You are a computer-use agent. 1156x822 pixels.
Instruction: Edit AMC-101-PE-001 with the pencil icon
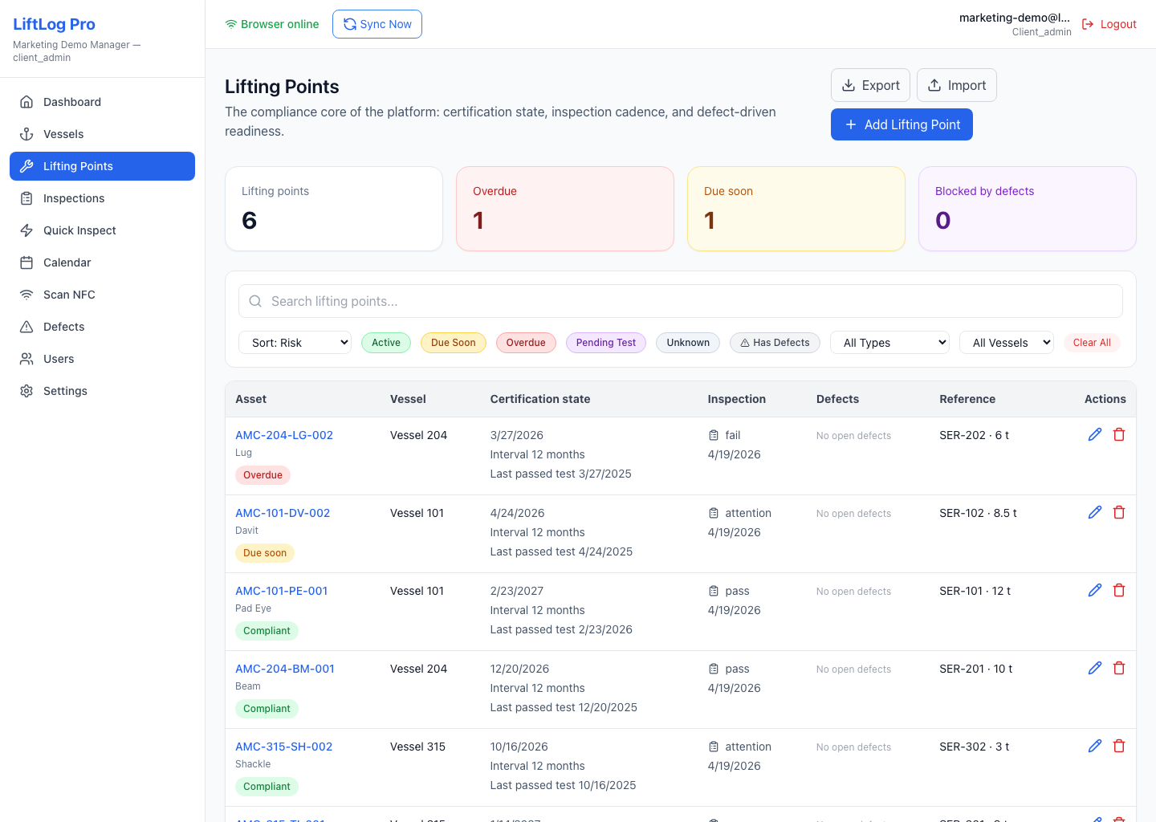[x=1095, y=590]
